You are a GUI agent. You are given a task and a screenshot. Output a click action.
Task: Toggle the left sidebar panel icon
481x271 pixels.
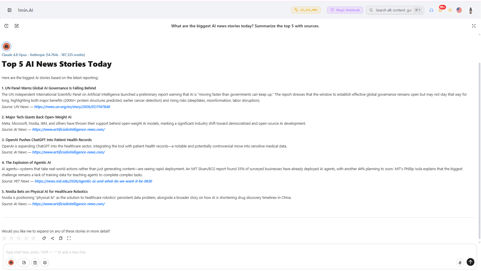click(9, 10)
